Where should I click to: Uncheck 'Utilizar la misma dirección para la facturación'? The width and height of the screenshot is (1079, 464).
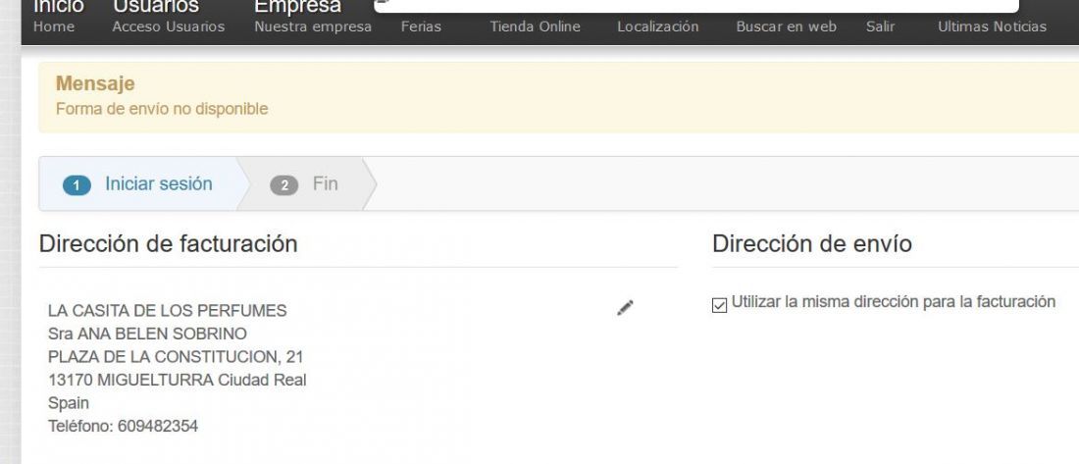point(719,305)
